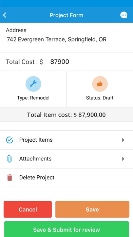
Task: Tap the Total Item cost summary bar
Action: (x=66, y=115)
